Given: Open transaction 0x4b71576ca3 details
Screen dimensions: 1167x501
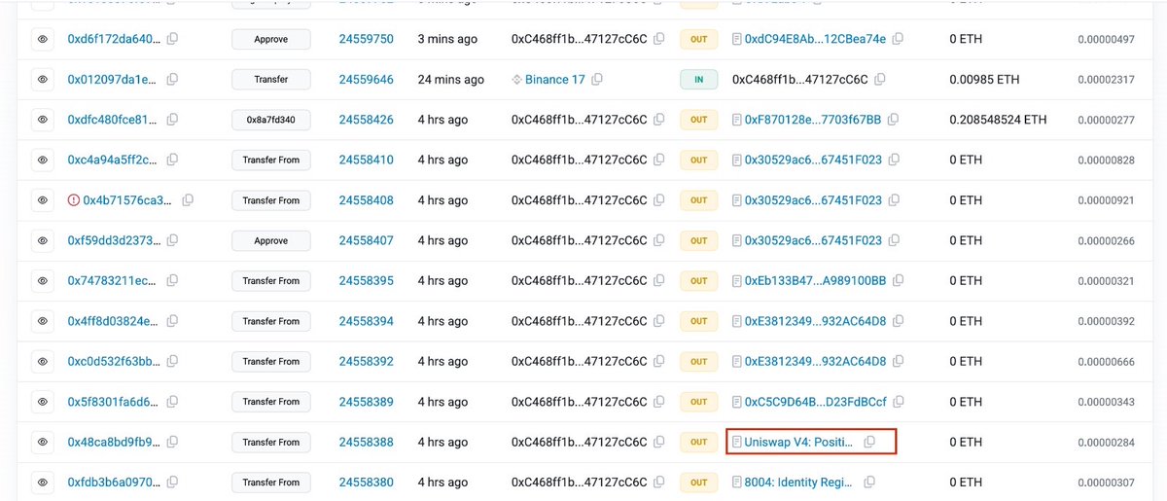Looking at the screenshot, I should click(127, 200).
